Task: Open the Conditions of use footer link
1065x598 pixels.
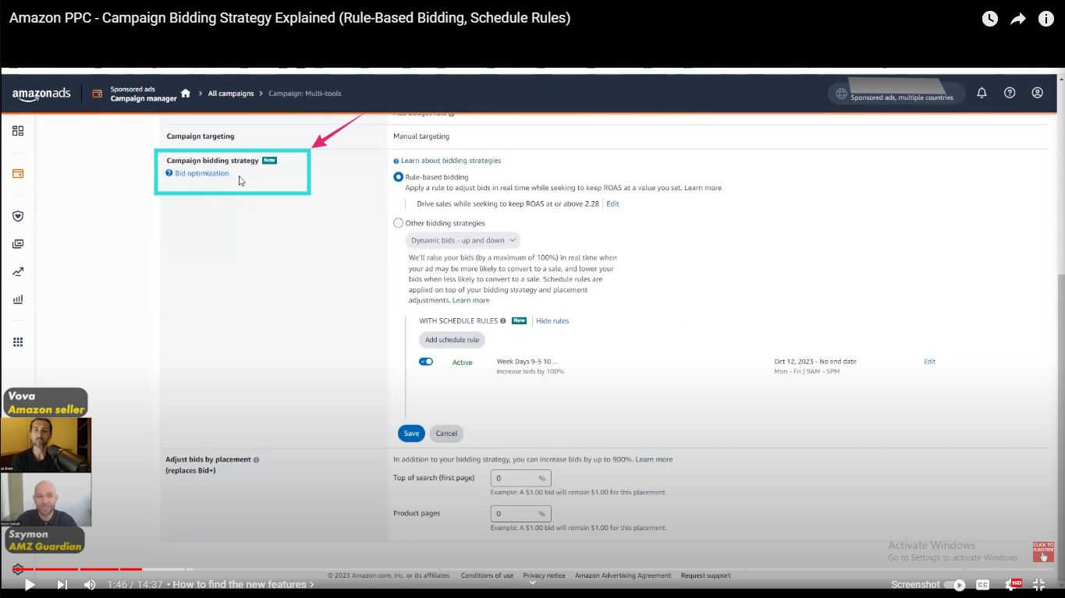Action: (487, 575)
